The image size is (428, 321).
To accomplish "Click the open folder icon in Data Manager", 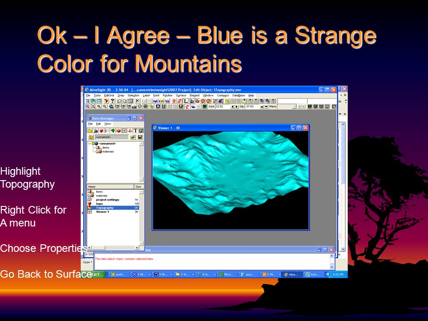I will click(133, 137).
